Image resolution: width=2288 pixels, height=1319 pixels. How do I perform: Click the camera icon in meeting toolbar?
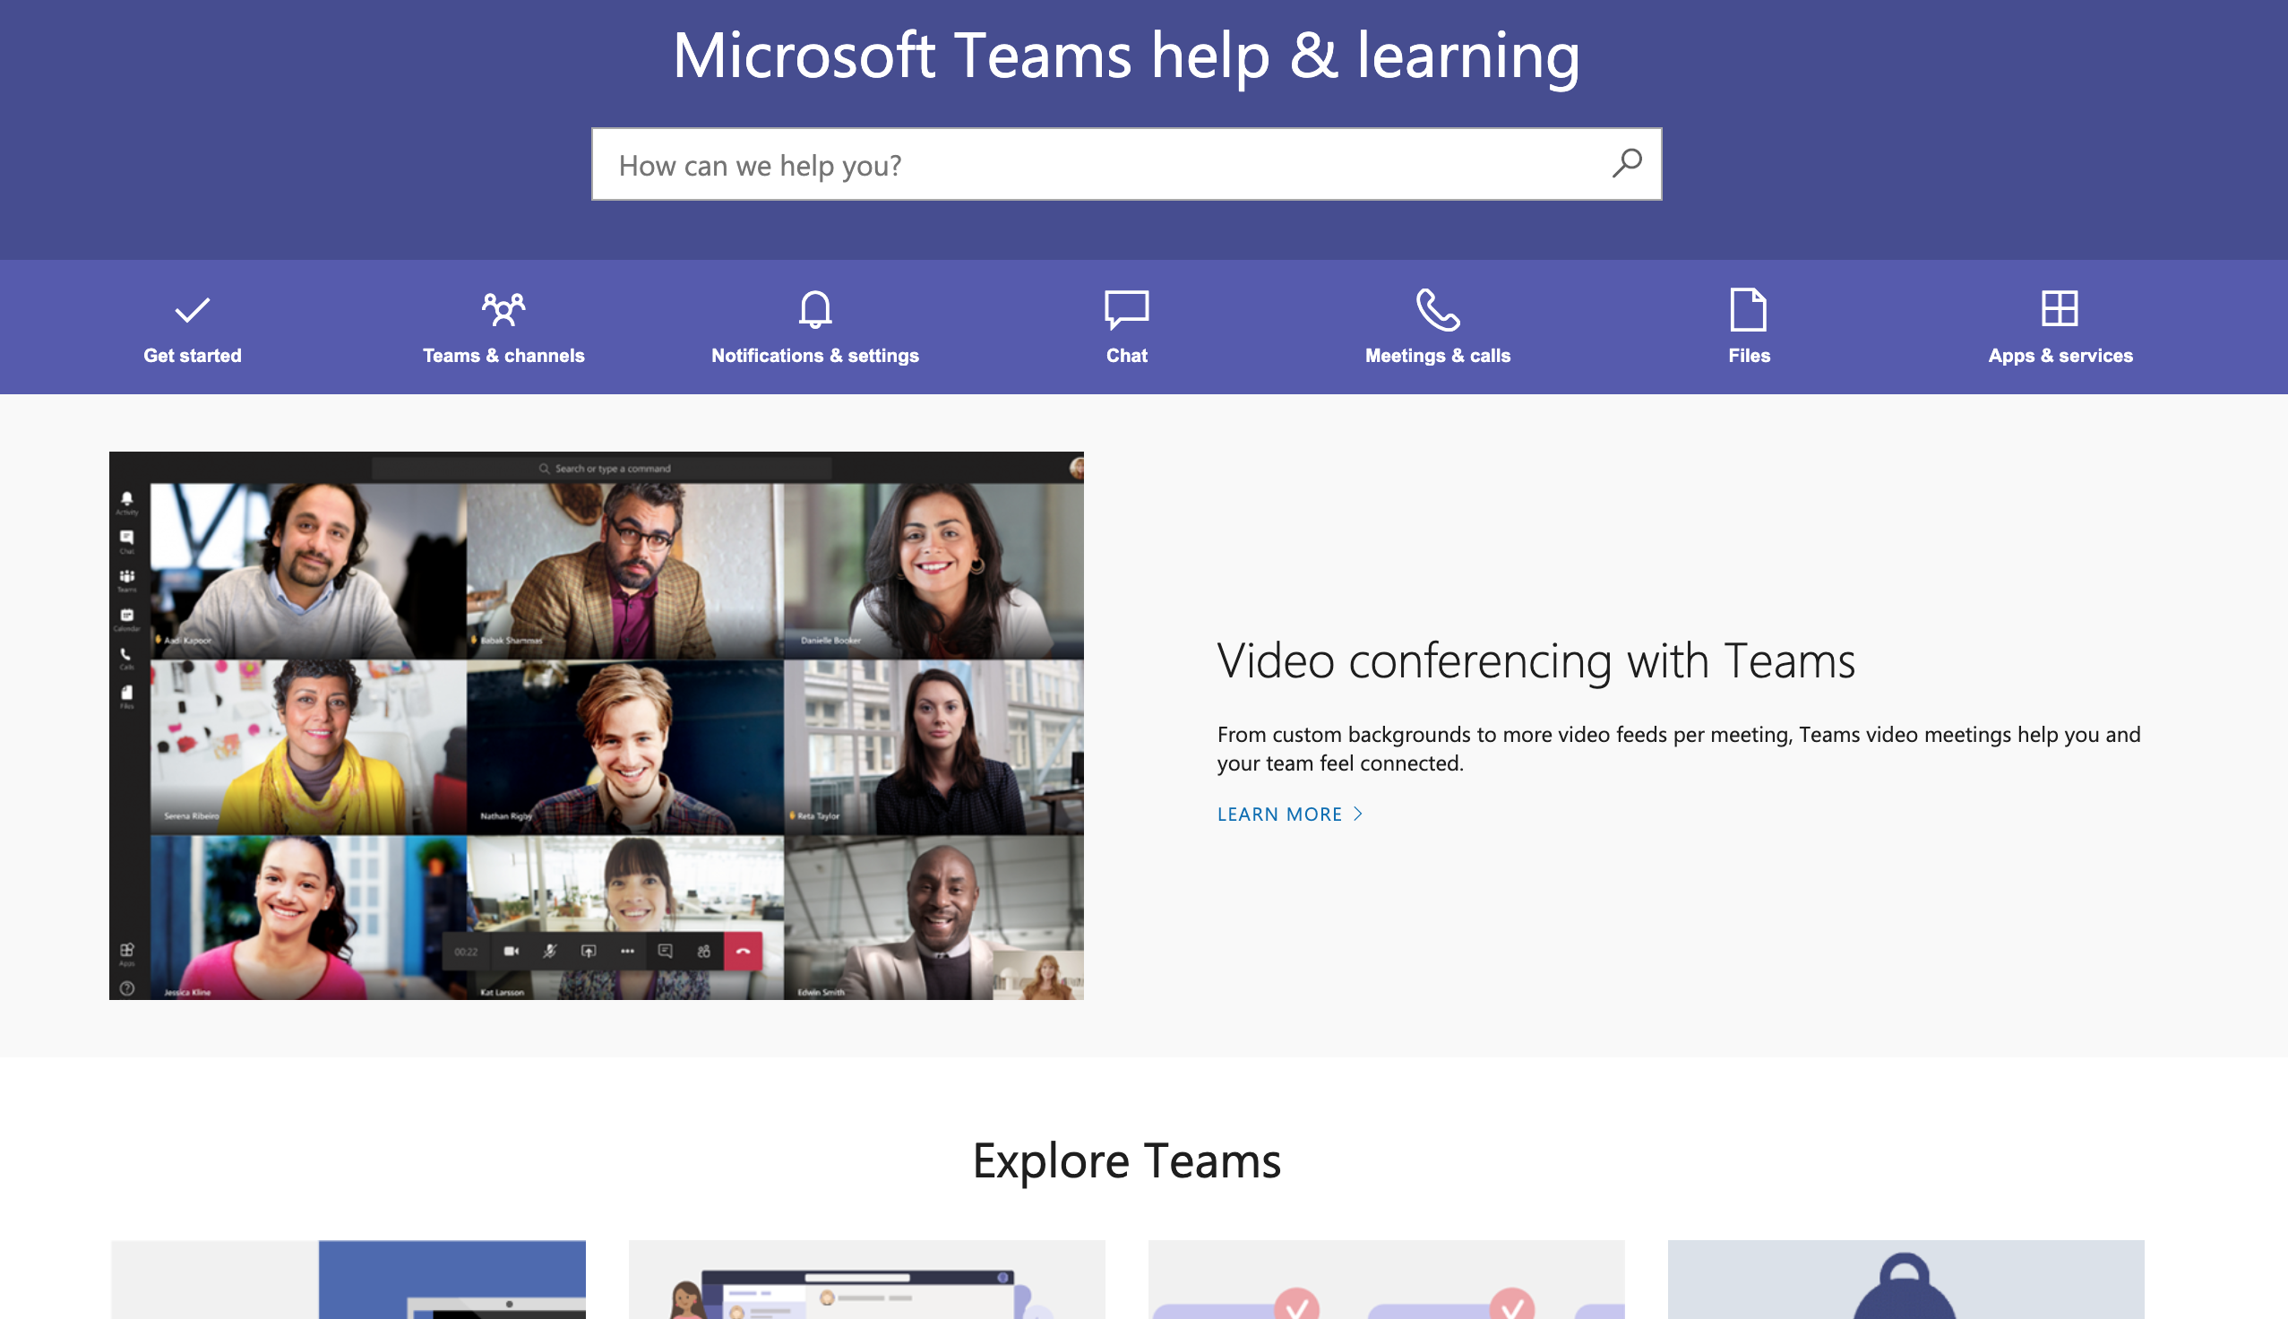[x=511, y=952]
